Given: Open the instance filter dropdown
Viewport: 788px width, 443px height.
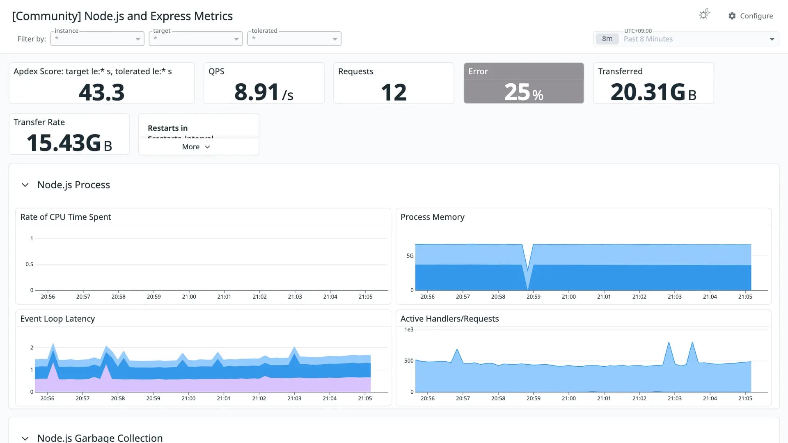Looking at the screenshot, I should pos(97,39).
